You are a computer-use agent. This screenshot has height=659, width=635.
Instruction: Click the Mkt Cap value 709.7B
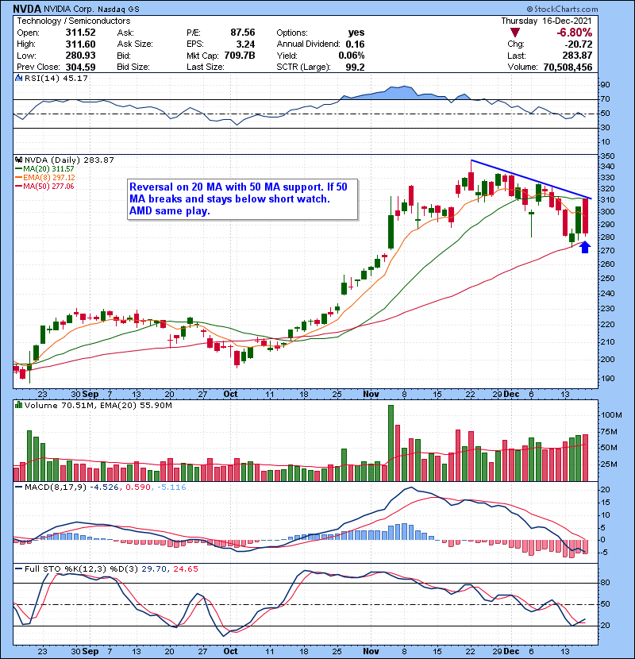coord(240,56)
